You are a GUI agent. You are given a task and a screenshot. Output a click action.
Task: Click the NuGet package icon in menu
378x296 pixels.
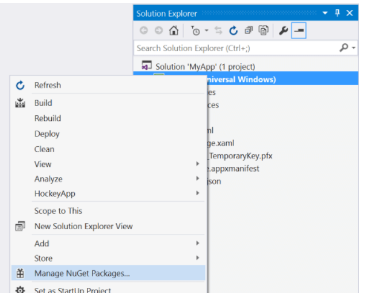[x=20, y=274]
